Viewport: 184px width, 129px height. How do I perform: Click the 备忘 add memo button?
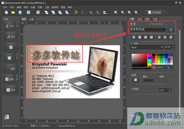click(x=11, y=37)
